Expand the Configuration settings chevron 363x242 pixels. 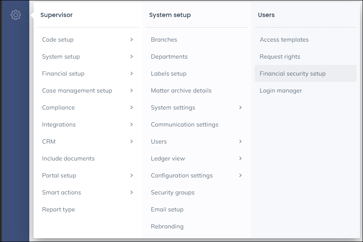[241, 175]
